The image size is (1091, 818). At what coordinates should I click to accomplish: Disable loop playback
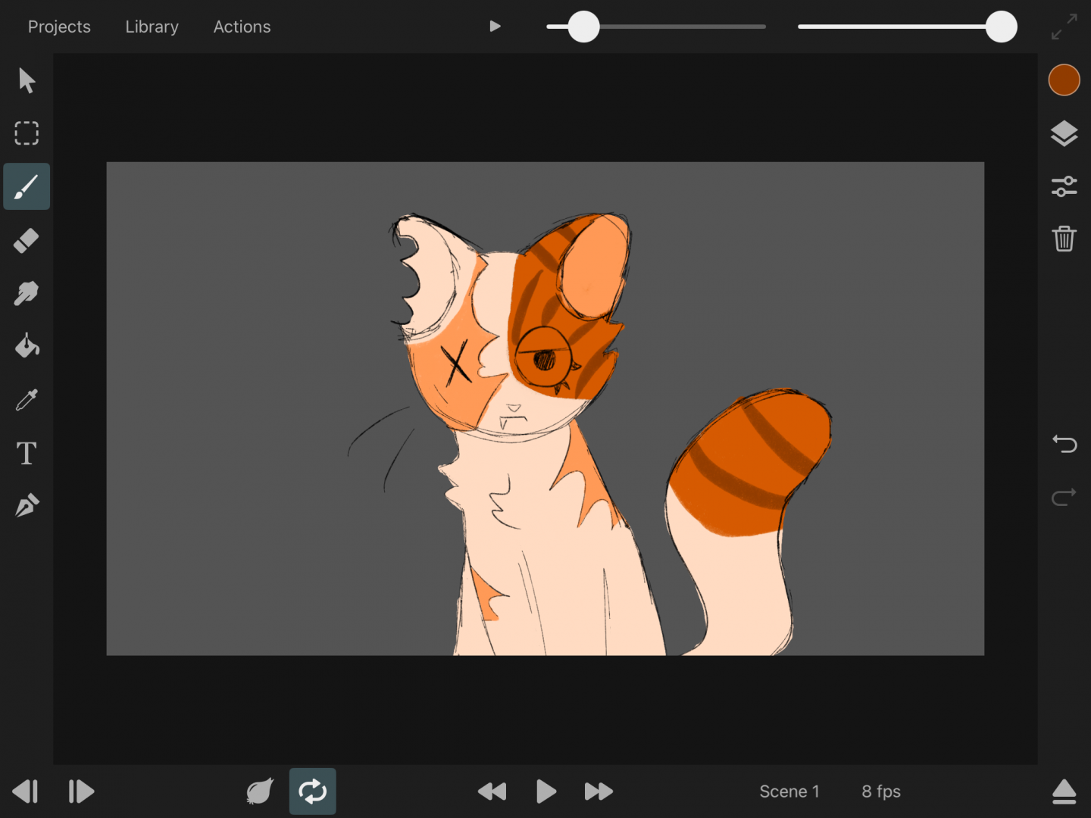point(312,791)
